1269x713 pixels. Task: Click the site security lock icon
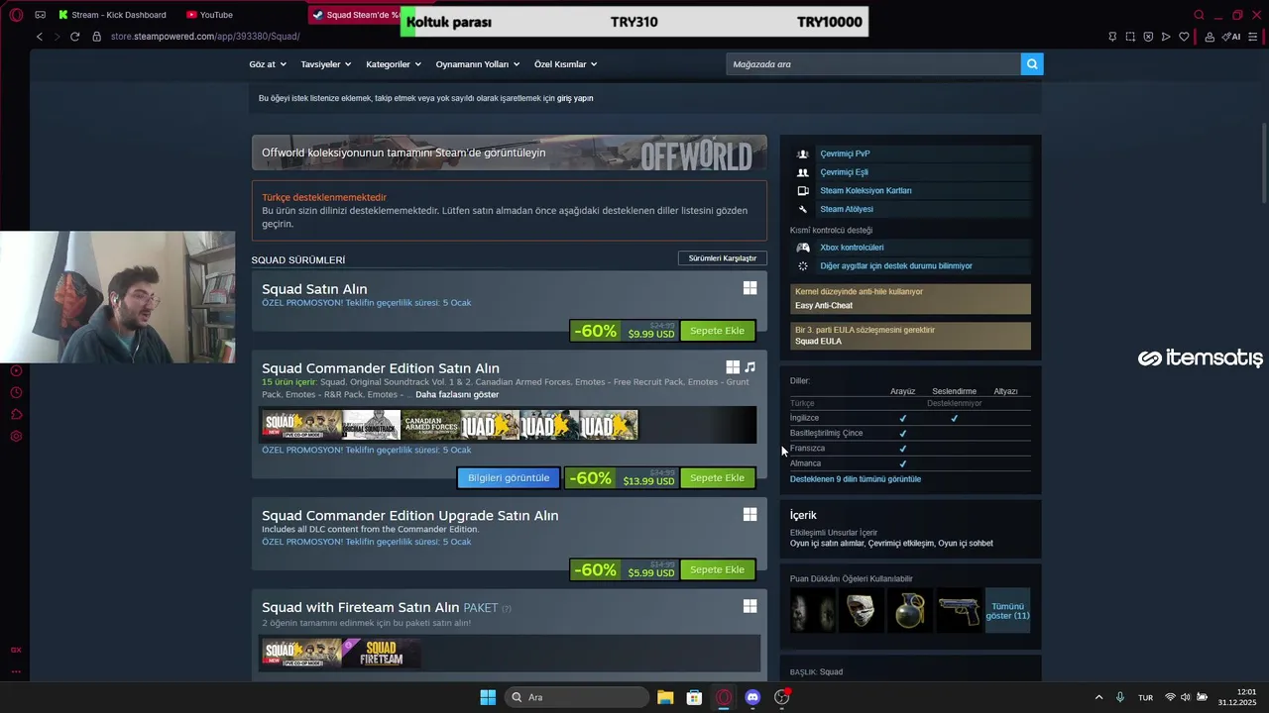(x=97, y=37)
